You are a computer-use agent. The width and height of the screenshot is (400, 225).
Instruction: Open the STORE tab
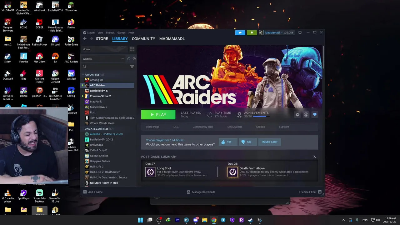(x=102, y=39)
